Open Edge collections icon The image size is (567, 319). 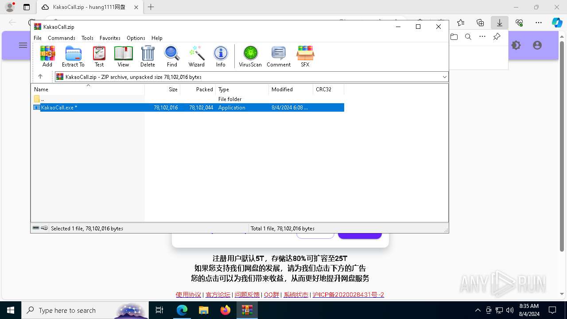[480, 23]
